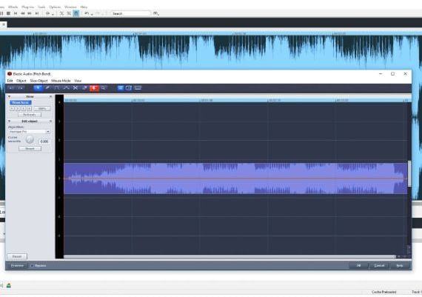Open the Algorithm dropdown
Viewport: 422px width, 297px height.
click(29, 132)
